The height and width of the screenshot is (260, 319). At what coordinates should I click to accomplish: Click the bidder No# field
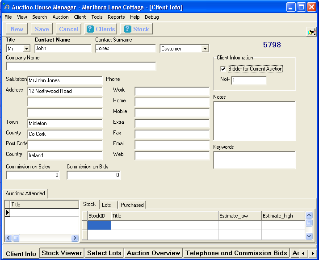[x=249, y=80]
